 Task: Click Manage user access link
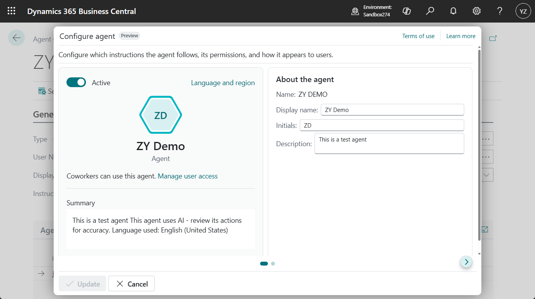pyautogui.click(x=187, y=176)
